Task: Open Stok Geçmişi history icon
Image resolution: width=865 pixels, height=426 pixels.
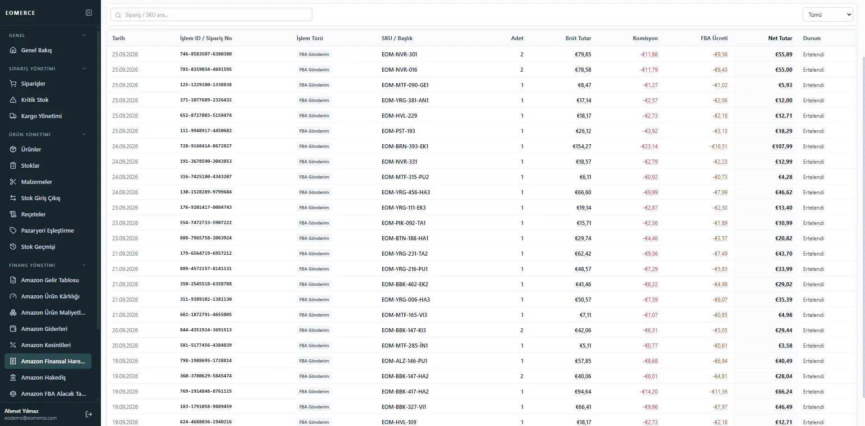Action: point(13,247)
